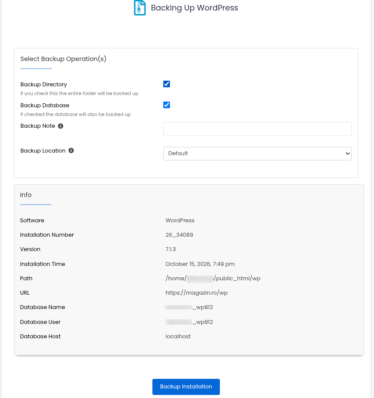Click the Info section heading
This screenshot has height=398, width=374.
click(x=26, y=195)
